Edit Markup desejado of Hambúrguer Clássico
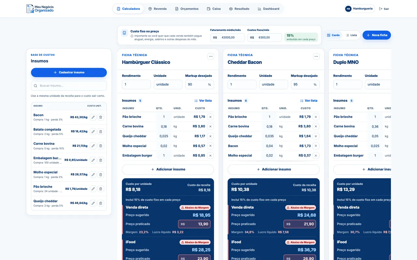 [200, 84]
